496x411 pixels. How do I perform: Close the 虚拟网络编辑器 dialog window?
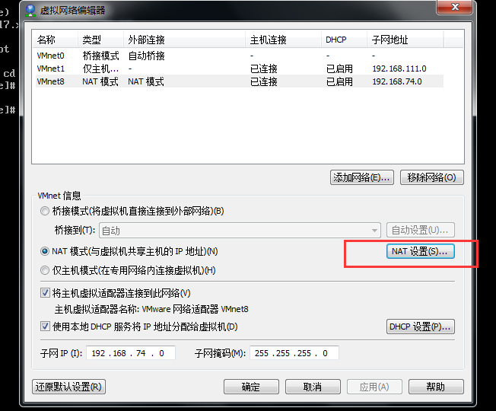[455, 7]
